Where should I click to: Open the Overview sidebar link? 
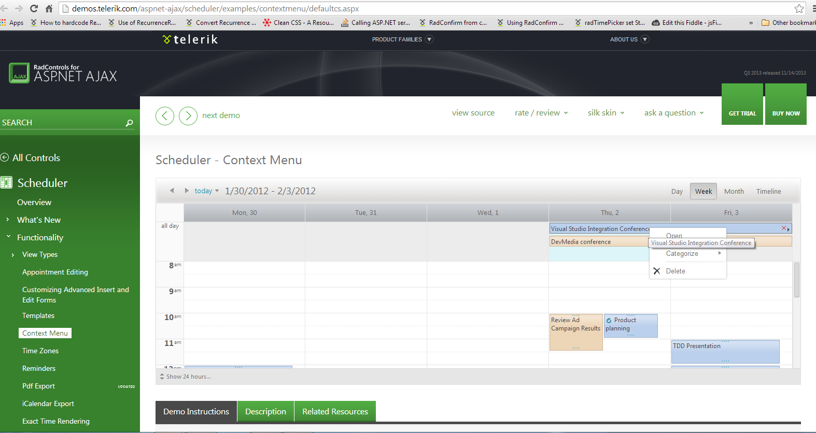(34, 203)
